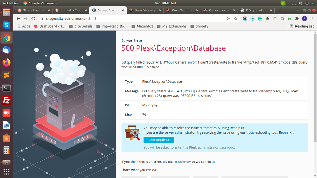Launch FileZilla from the dock

click(x=6, y=100)
